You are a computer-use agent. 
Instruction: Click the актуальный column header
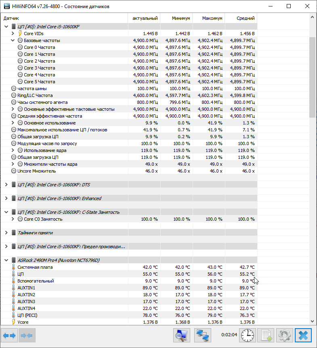point(144,18)
